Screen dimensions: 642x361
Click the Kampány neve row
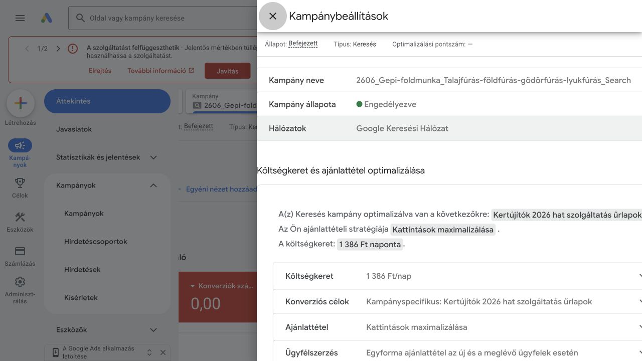tap(449, 80)
